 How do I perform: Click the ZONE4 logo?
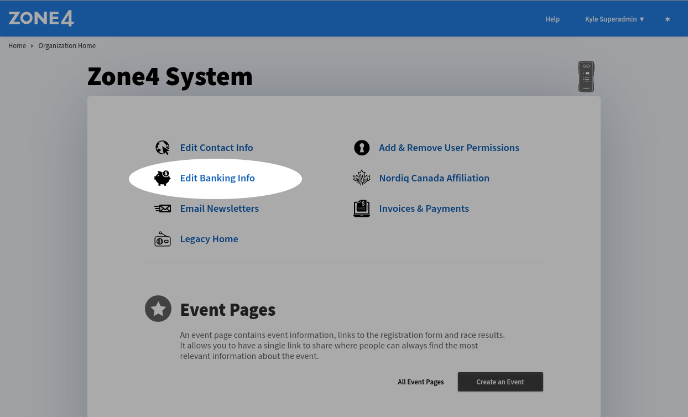(41, 18)
